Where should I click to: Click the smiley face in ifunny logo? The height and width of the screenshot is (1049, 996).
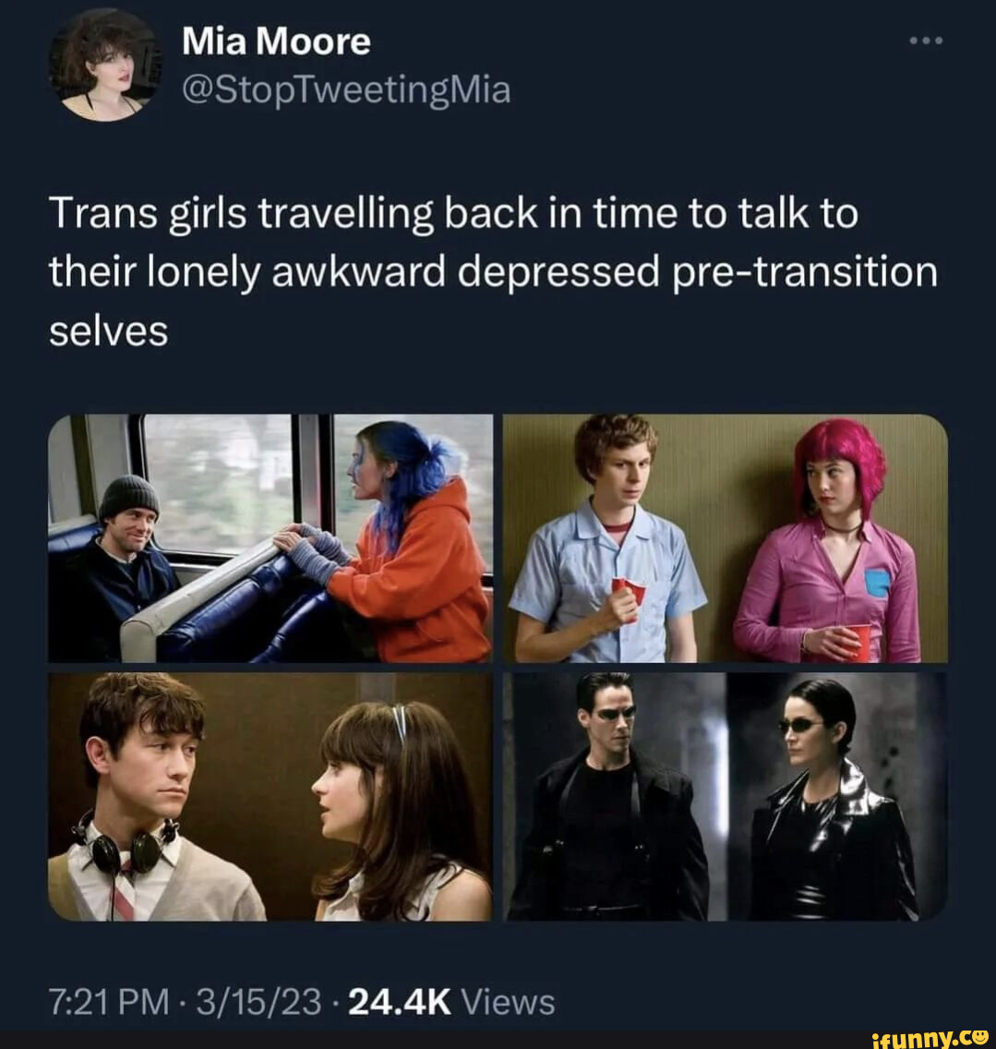click(x=980, y=1033)
